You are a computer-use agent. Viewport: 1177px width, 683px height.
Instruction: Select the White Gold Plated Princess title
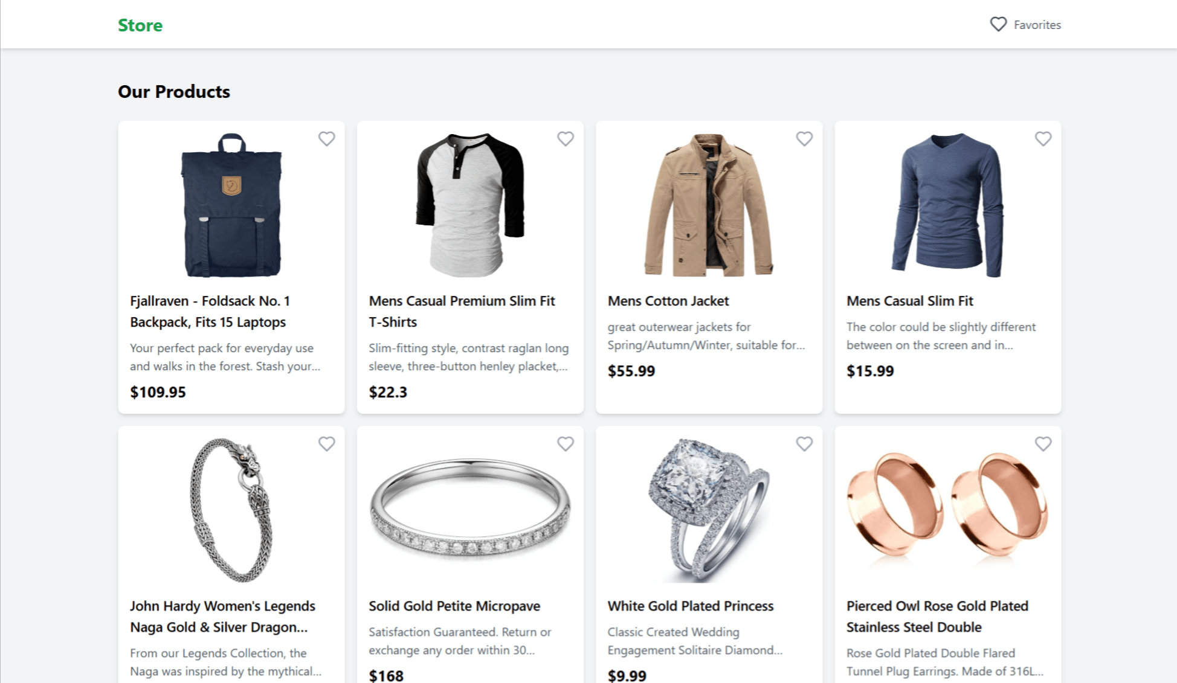click(x=689, y=606)
